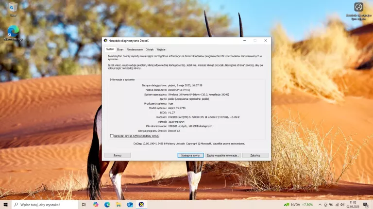Close the DirectX diagnostic window
This screenshot has width=373, height=209.
click(x=266, y=41)
